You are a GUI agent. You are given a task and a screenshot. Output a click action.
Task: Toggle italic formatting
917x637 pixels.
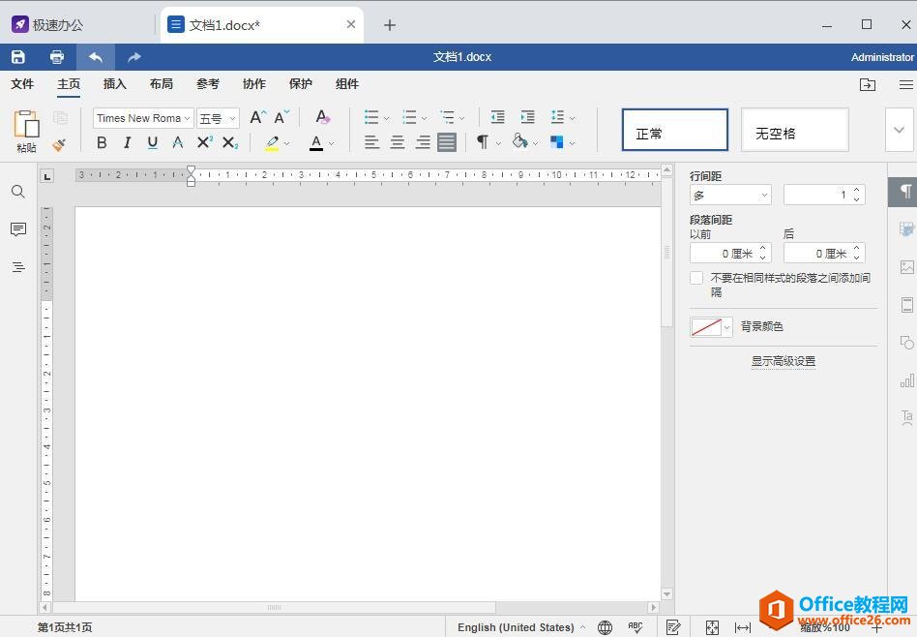[127, 142]
